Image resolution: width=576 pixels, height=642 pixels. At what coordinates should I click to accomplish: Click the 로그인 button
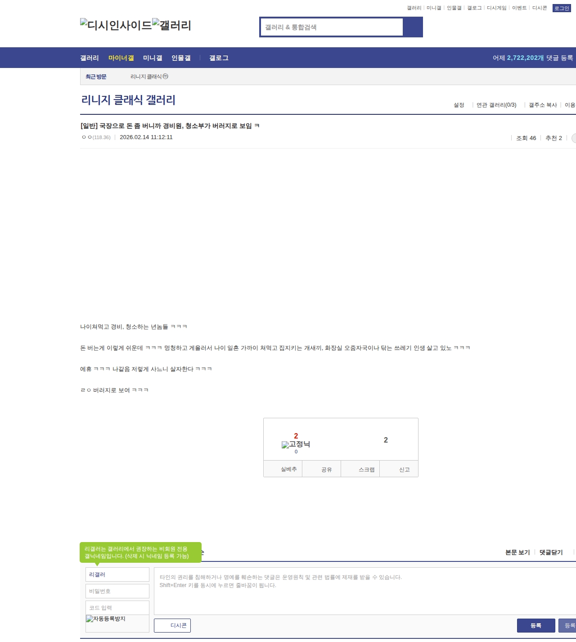tap(562, 8)
